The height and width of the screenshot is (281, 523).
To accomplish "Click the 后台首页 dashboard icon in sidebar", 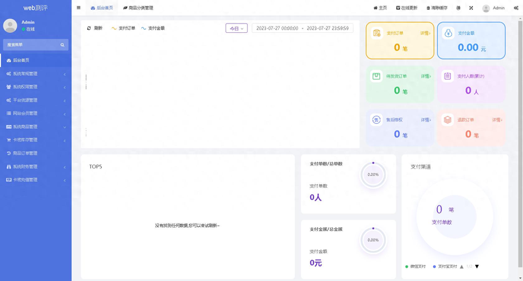I will 9,60.
